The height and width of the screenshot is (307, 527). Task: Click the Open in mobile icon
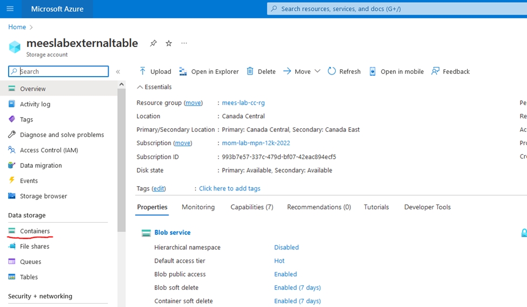click(x=372, y=71)
